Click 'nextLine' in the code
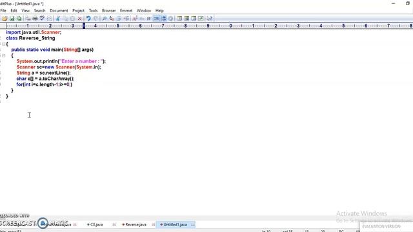 pyautogui.click(x=56, y=73)
